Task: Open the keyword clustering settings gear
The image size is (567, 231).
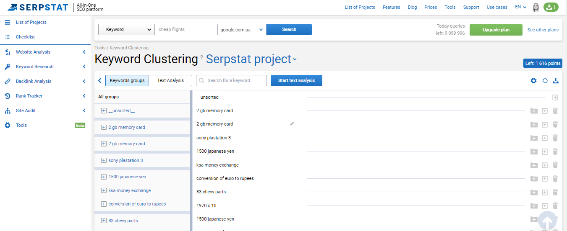Action: click(533, 81)
